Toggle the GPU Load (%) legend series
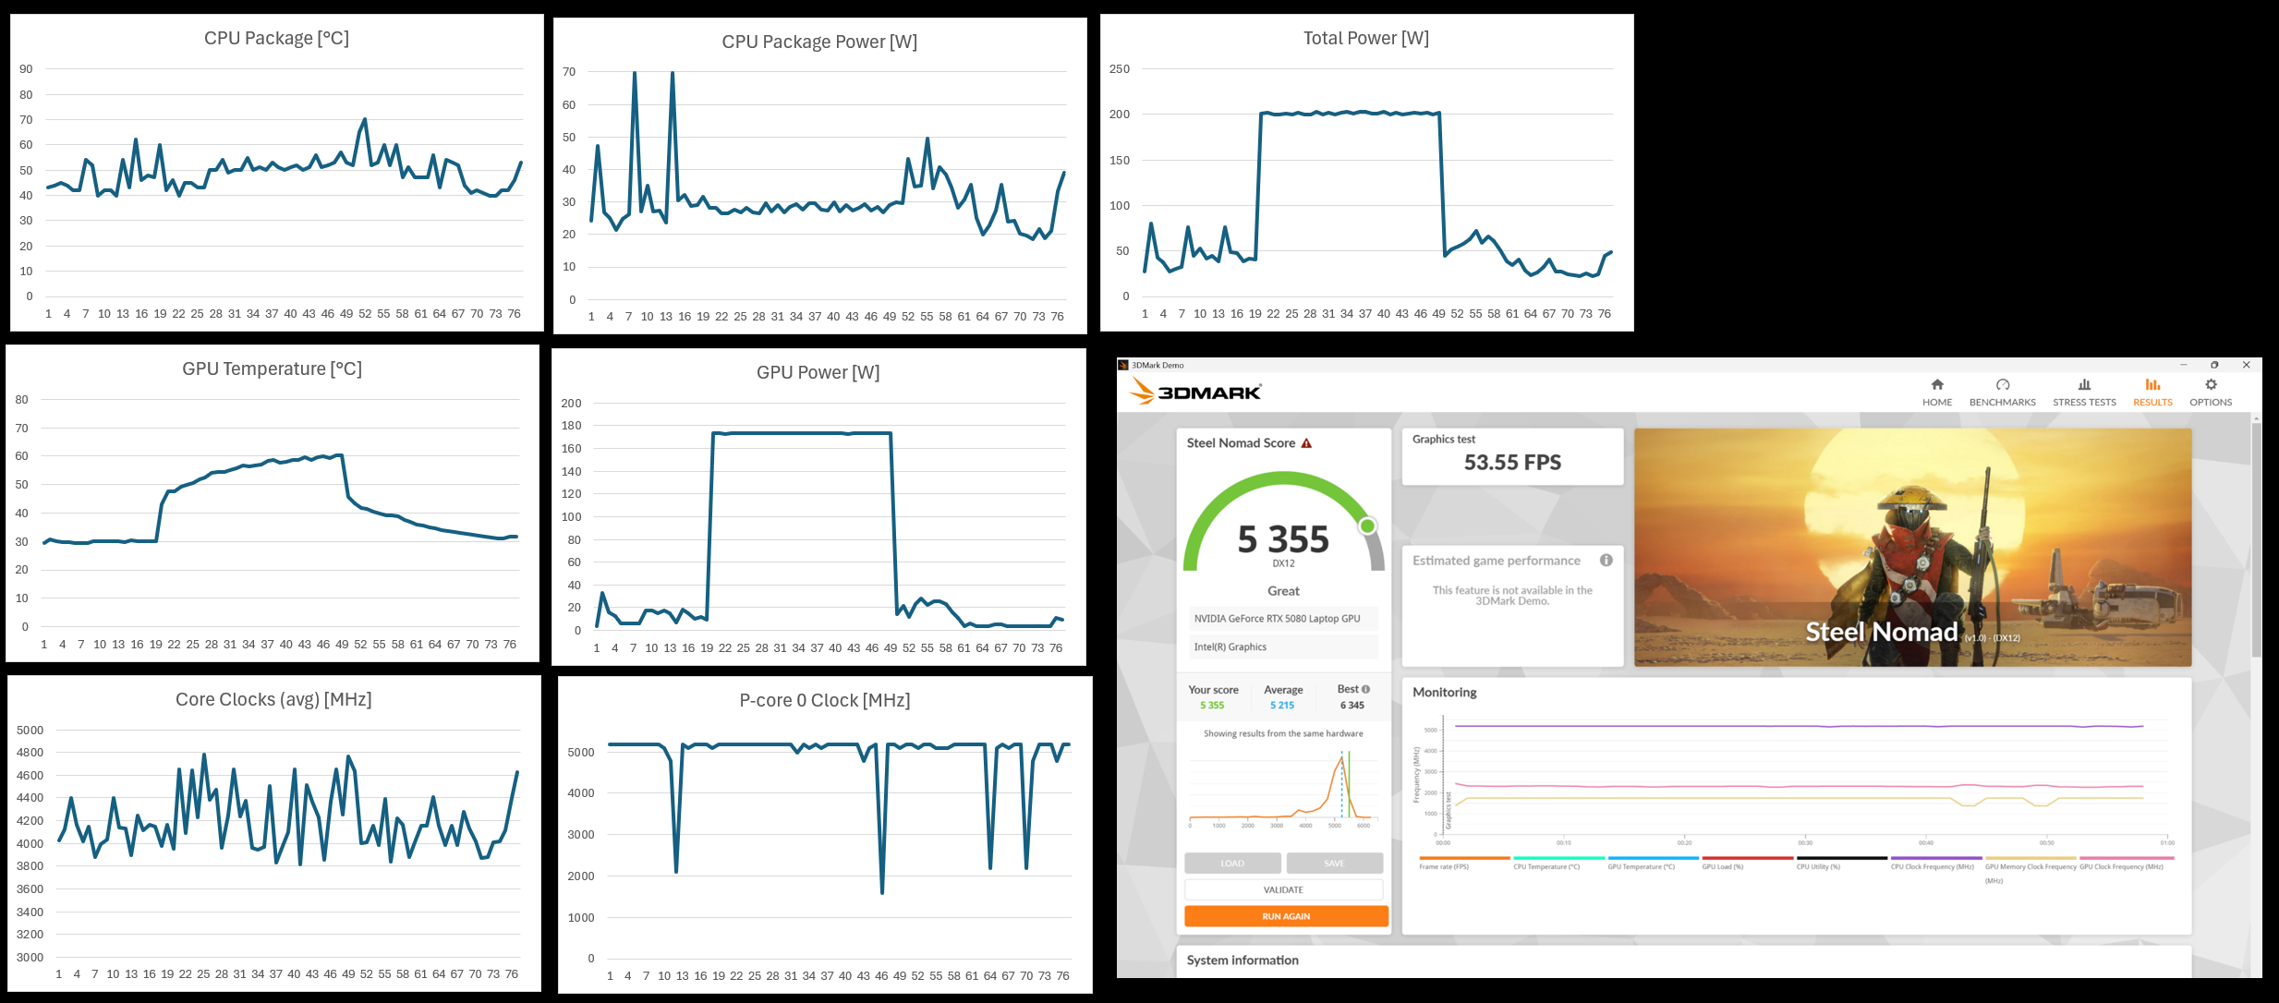Image resolution: width=2279 pixels, height=1003 pixels. pyautogui.click(x=1722, y=866)
